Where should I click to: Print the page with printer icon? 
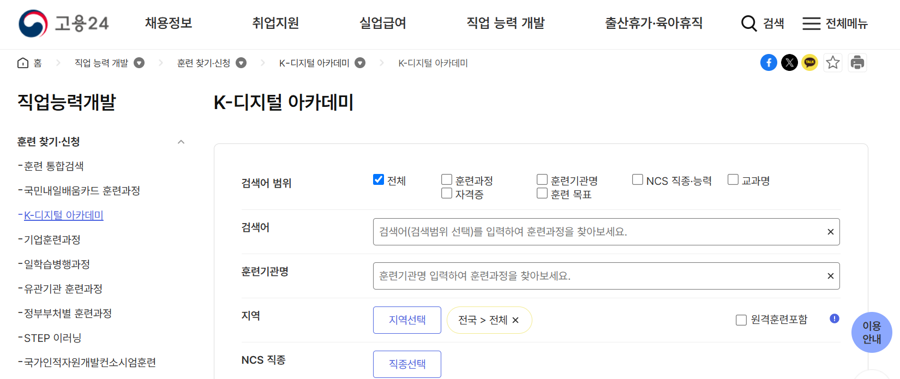point(857,63)
